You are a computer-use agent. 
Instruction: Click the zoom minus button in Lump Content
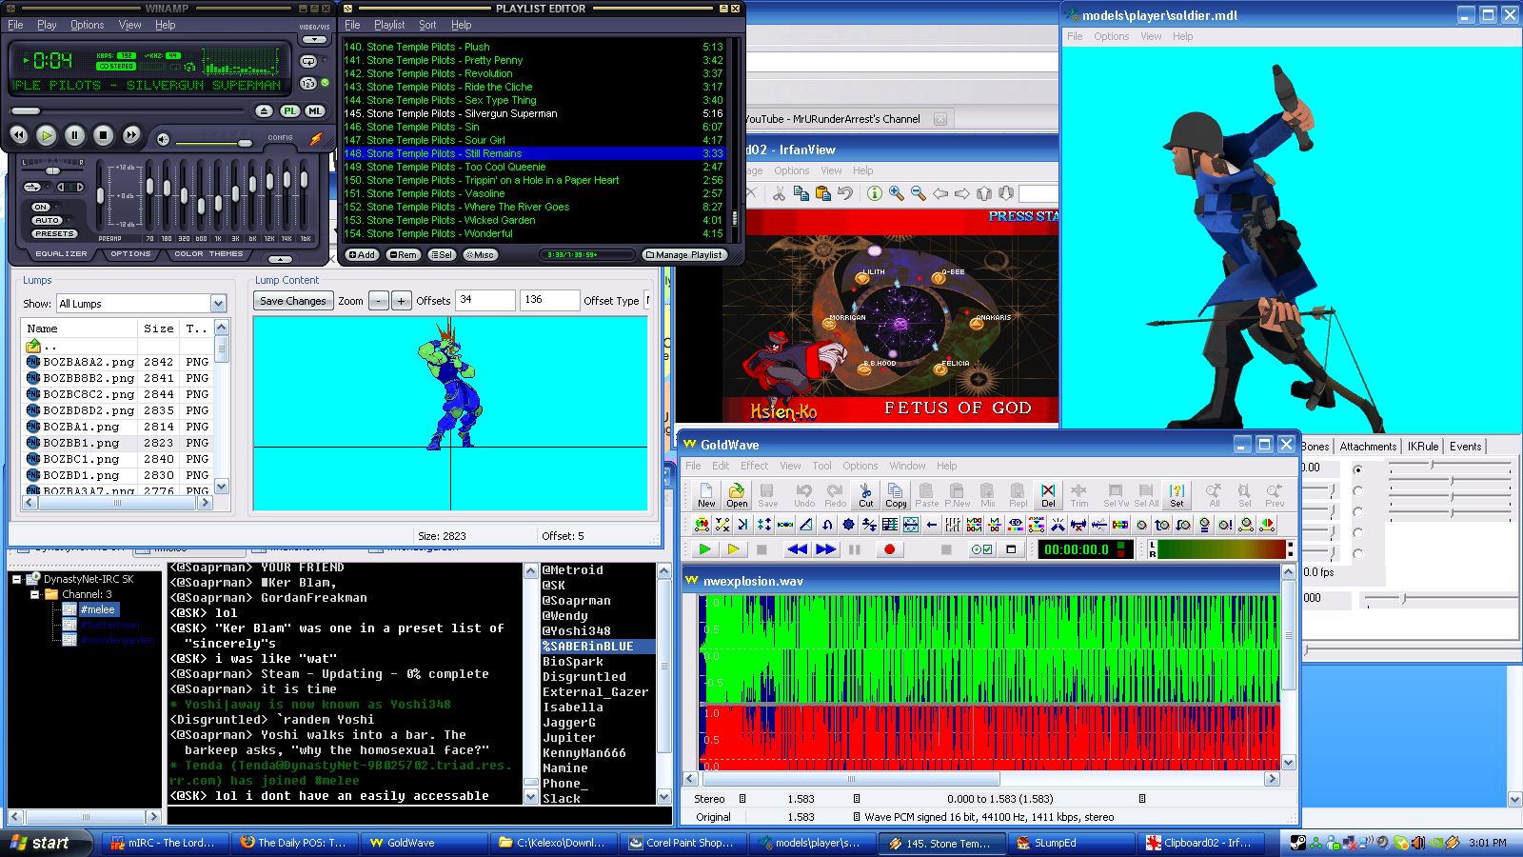(x=379, y=301)
